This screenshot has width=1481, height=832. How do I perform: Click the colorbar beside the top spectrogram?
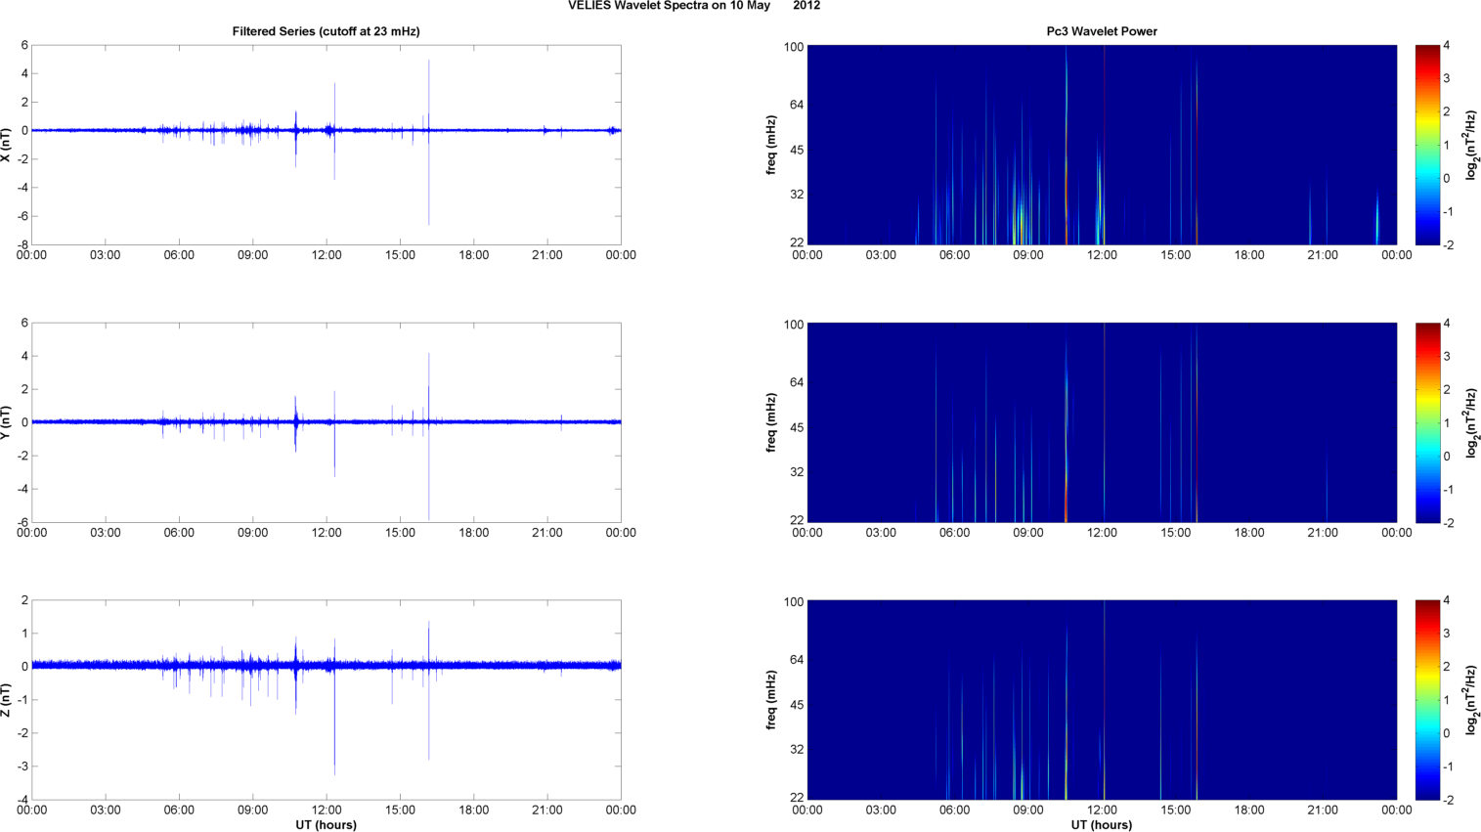pos(1427,145)
